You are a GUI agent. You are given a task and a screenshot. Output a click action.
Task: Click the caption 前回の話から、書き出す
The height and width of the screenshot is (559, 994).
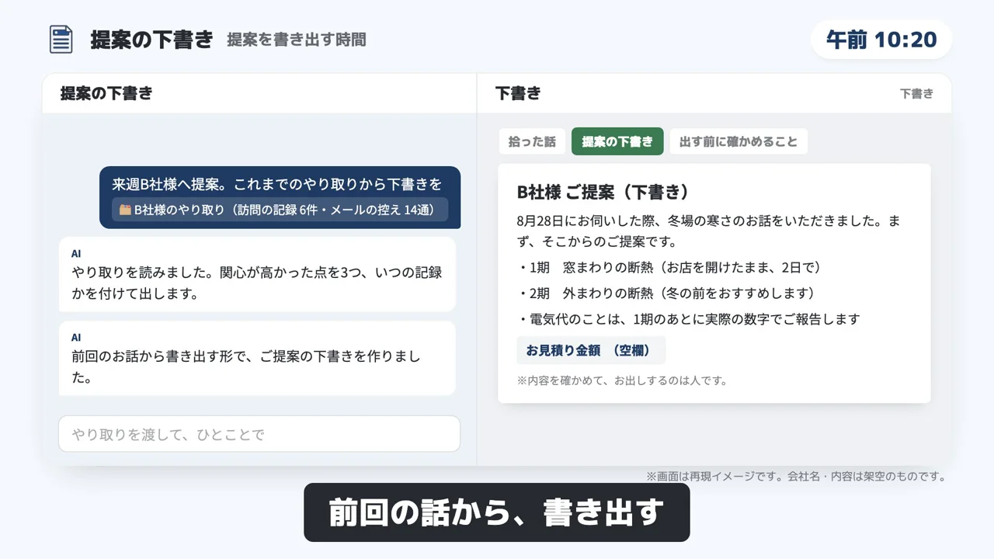coord(497,512)
